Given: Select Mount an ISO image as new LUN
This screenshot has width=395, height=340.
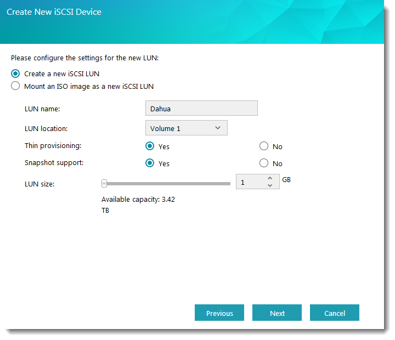Looking at the screenshot, I should point(15,86).
